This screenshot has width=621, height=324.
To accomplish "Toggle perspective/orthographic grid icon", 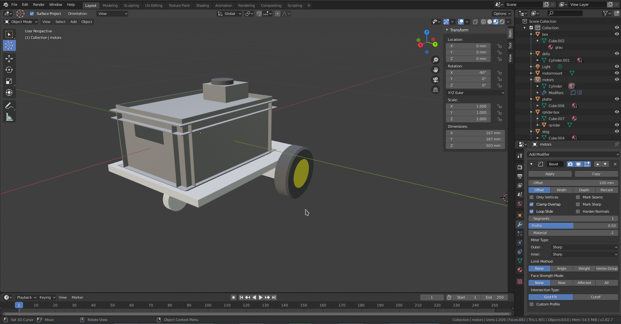I will pos(436,90).
